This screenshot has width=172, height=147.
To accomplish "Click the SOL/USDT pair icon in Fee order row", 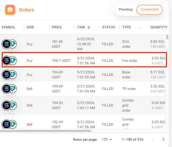I will (9, 61).
